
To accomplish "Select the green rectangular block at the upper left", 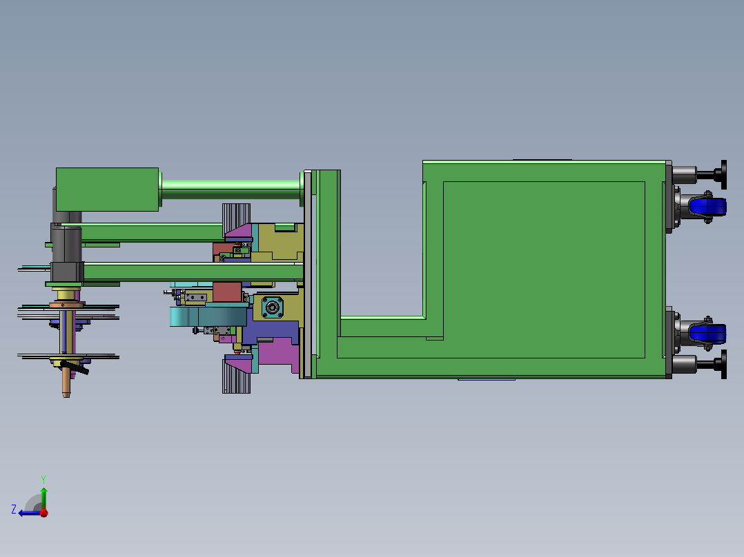I will pyautogui.click(x=107, y=189).
